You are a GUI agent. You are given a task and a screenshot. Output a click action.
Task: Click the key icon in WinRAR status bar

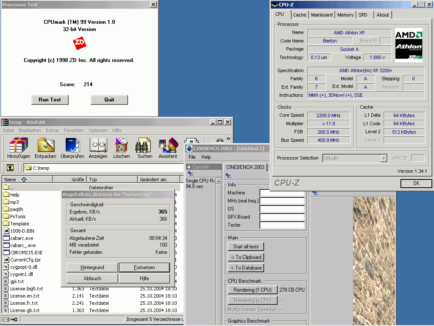(14, 319)
